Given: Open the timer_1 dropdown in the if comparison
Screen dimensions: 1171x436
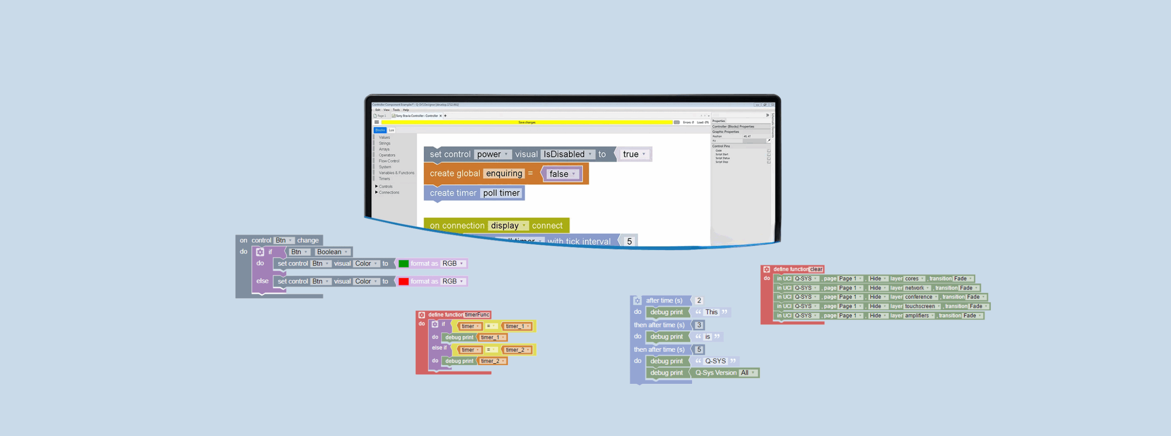Looking at the screenshot, I should 518,326.
